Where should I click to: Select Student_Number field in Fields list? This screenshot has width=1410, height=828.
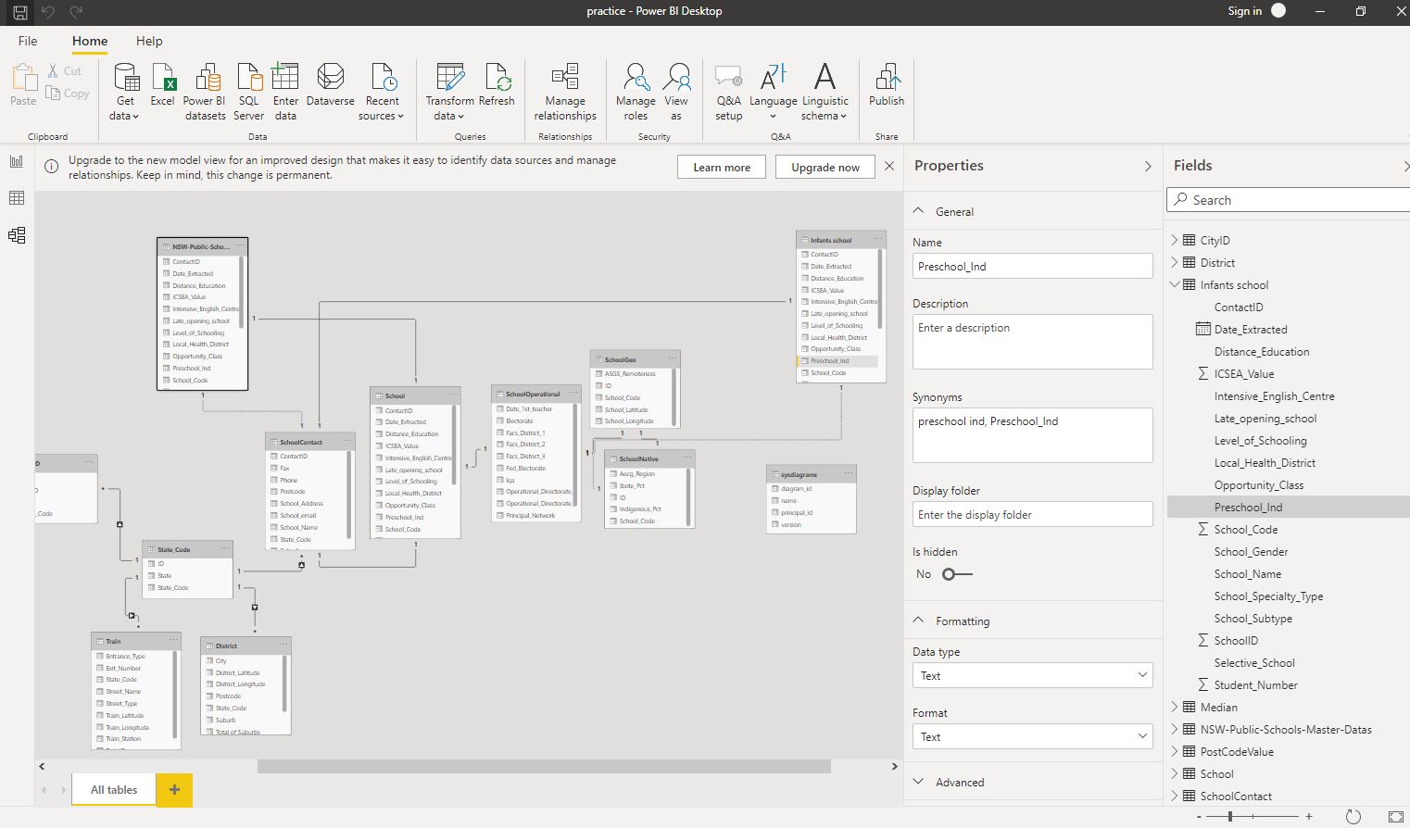(1255, 684)
